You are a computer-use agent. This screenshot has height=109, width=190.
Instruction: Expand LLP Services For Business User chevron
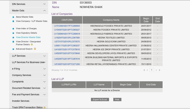pyautogui.click(x=45, y=62)
